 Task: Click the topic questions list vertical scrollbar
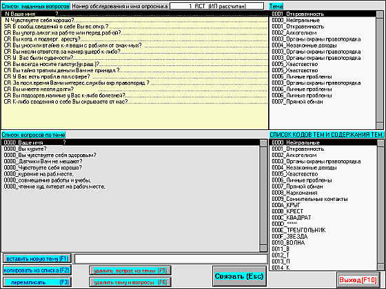[263, 195]
